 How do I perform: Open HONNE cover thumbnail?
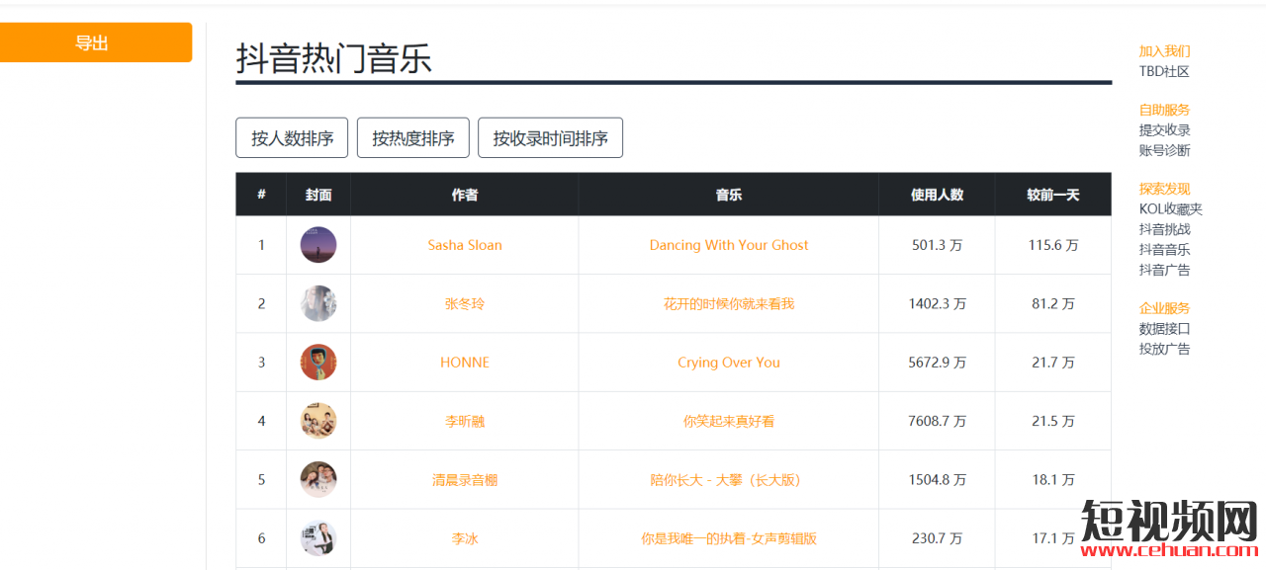pos(318,363)
